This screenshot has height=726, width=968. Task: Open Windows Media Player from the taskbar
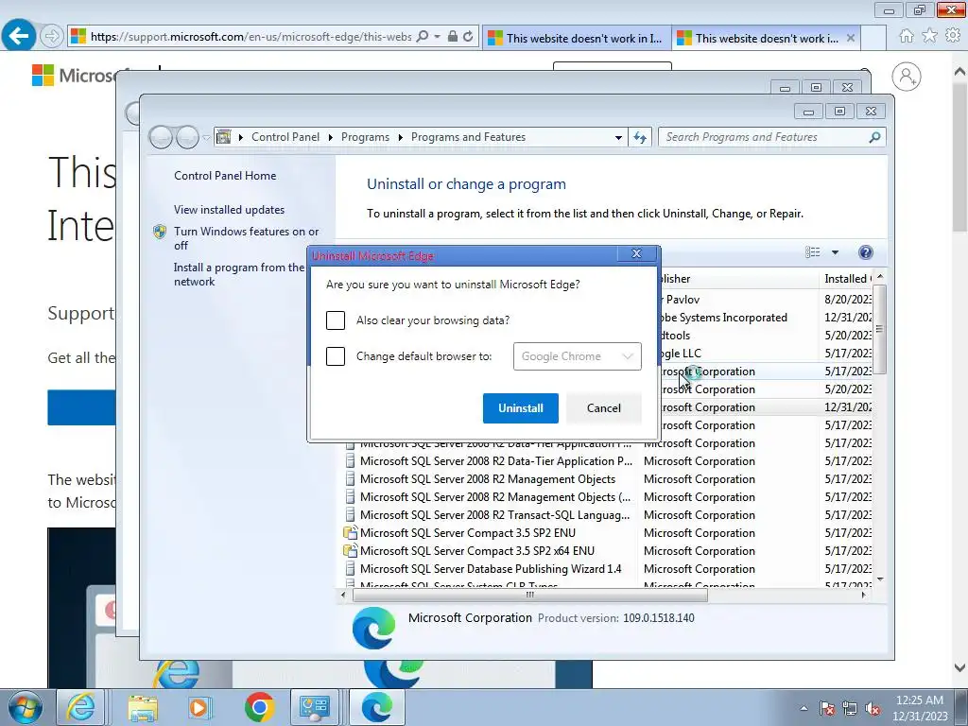200,707
